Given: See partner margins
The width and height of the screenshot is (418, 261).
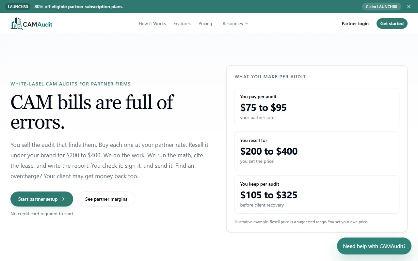Looking at the screenshot, I should [106, 199].
